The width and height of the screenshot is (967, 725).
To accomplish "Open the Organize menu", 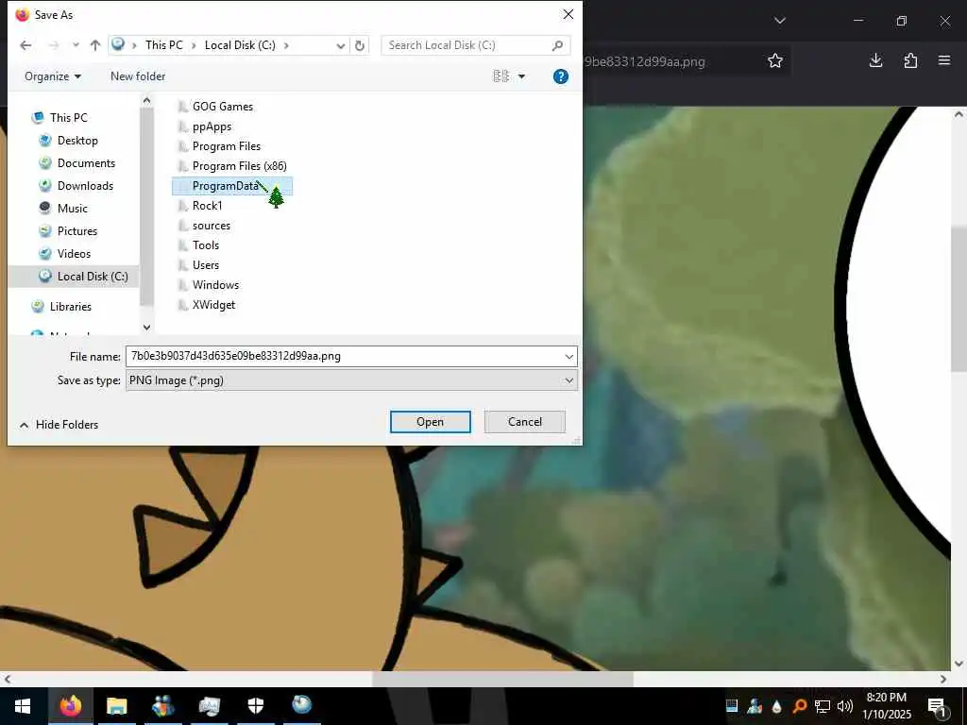I will point(53,76).
